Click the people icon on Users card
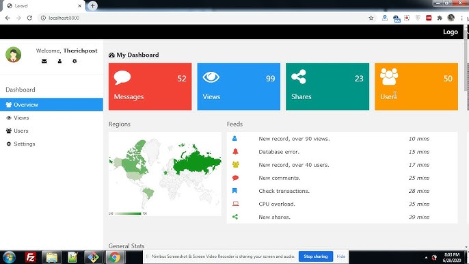The width and height of the screenshot is (469, 264). [389, 77]
